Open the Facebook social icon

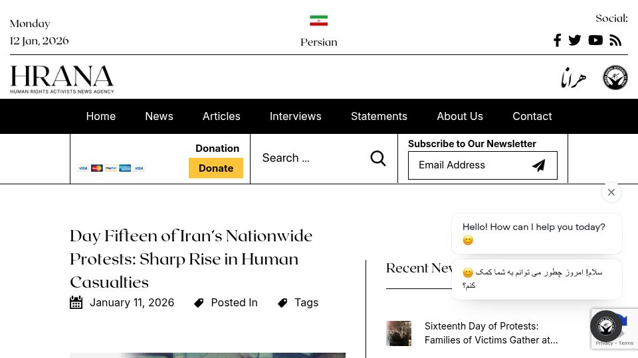pyautogui.click(x=558, y=40)
